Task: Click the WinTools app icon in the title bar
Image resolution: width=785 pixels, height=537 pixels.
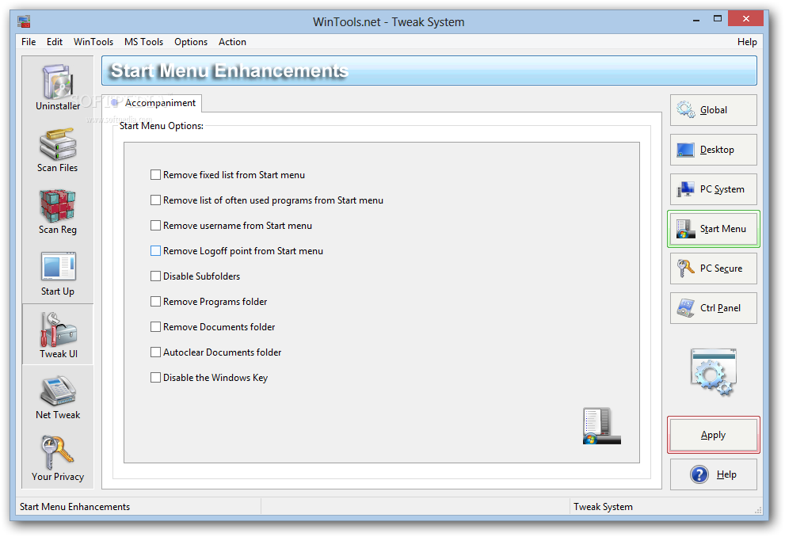Action: pyautogui.click(x=24, y=21)
